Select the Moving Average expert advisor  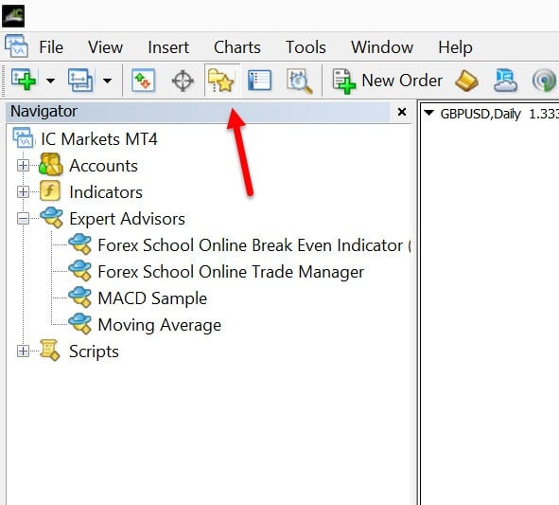(159, 325)
